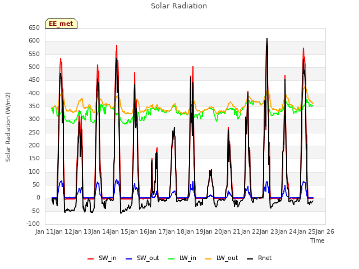Click the Jan 13 x-axis tick label
This screenshot has width=359, height=269.
(82, 231)
